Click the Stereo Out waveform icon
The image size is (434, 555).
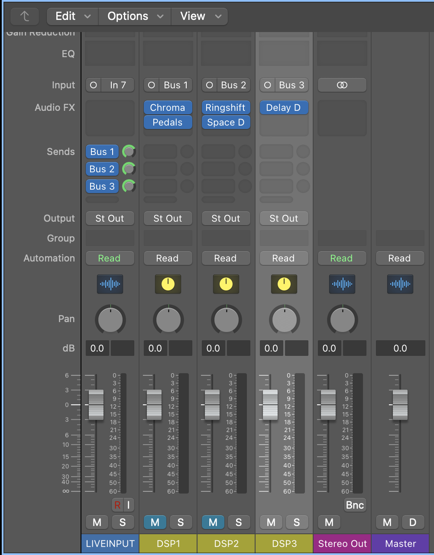[x=342, y=284]
